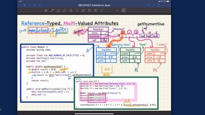Viewport: 205px width, 115px height.
Task: Tap the clock in the status bar
Action: click(x=20, y=1)
